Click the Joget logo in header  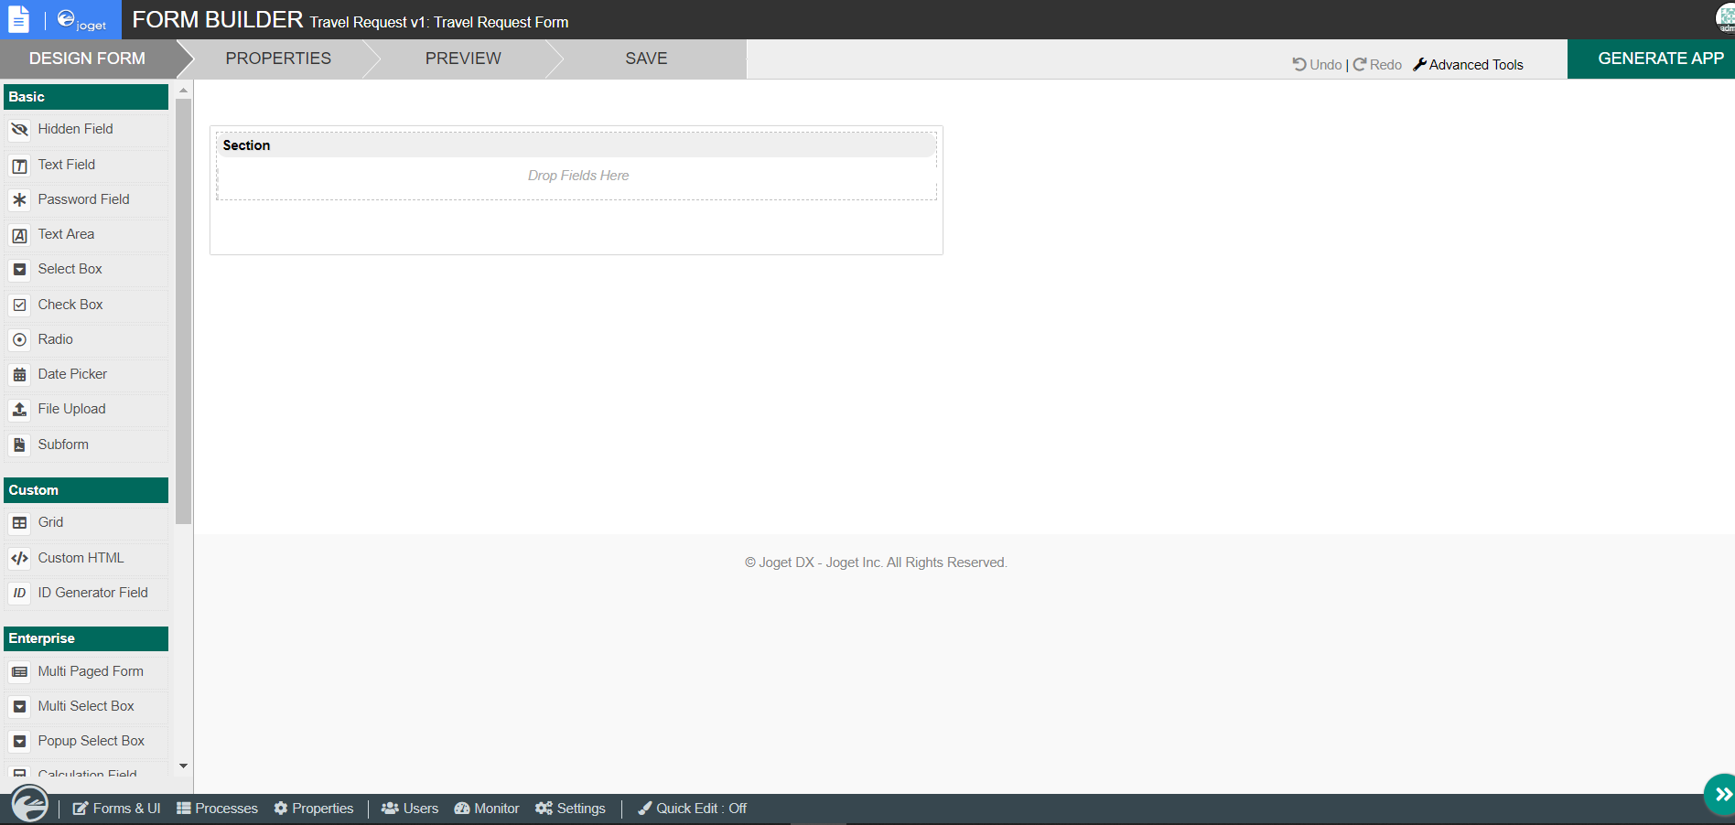pyautogui.click(x=81, y=20)
